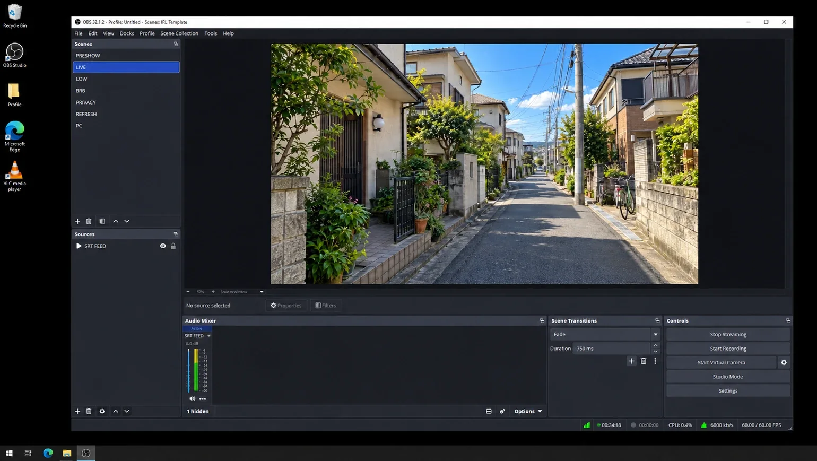Viewport: 817px width, 461px height.
Task: Select the BRB scene
Action: pyautogui.click(x=126, y=91)
